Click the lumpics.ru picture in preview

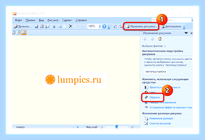[x=75, y=80]
